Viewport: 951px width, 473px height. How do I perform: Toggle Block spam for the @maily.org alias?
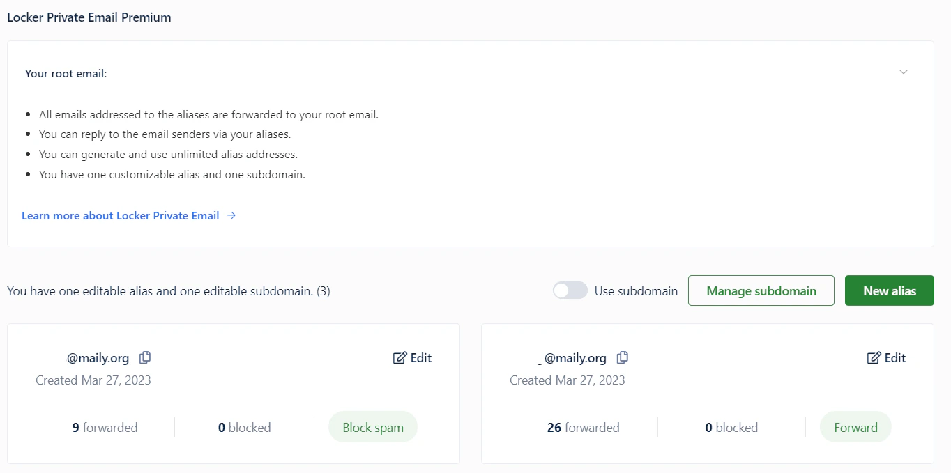(x=373, y=426)
